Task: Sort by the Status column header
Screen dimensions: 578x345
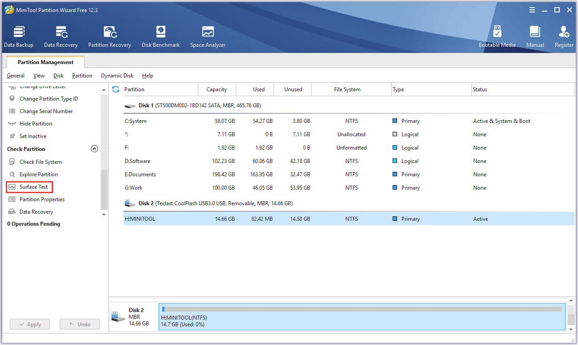Action: point(523,89)
